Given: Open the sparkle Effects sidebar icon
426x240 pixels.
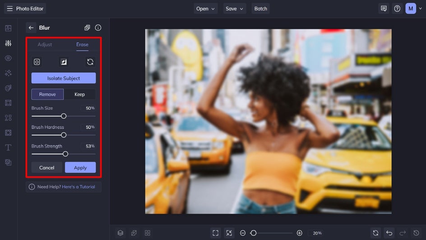Looking at the screenshot, I should pos(8,73).
